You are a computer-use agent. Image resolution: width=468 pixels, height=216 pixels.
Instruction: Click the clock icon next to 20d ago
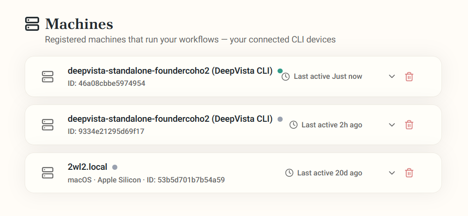pyautogui.click(x=289, y=173)
